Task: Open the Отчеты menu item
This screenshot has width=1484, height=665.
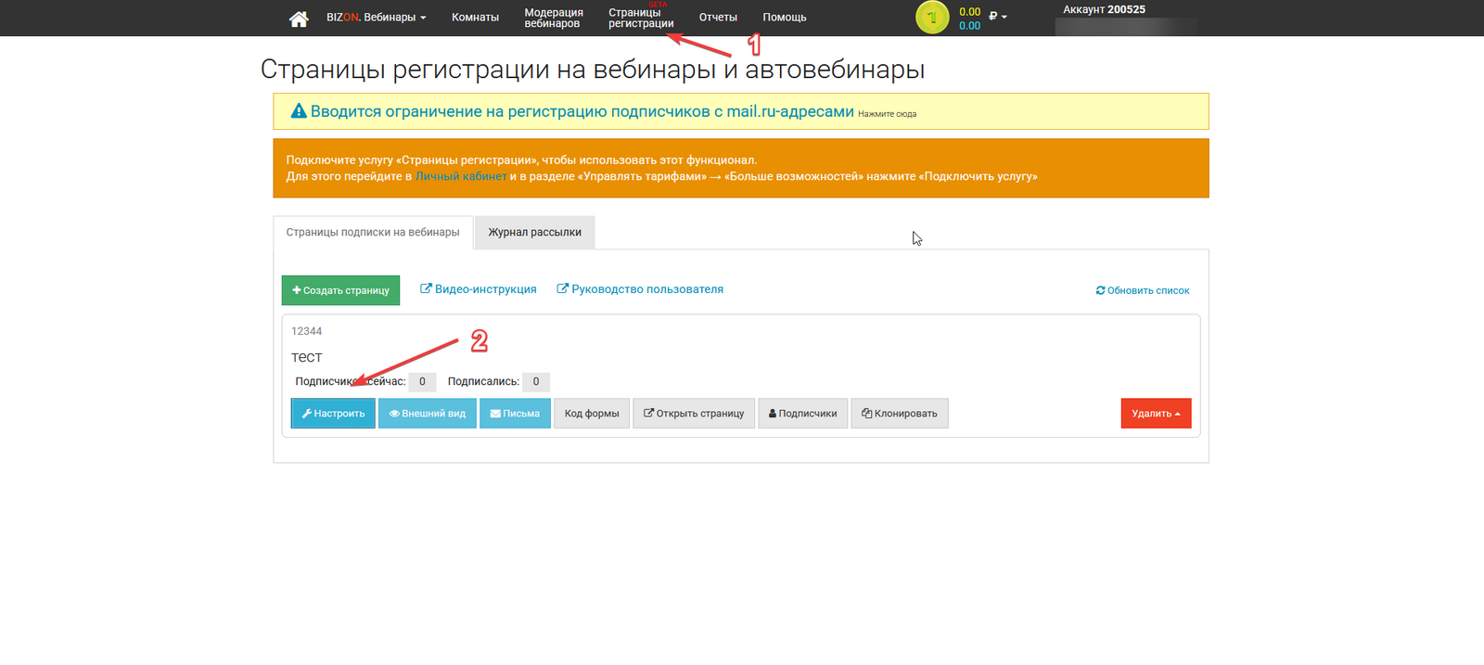Action: click(718, 18)
